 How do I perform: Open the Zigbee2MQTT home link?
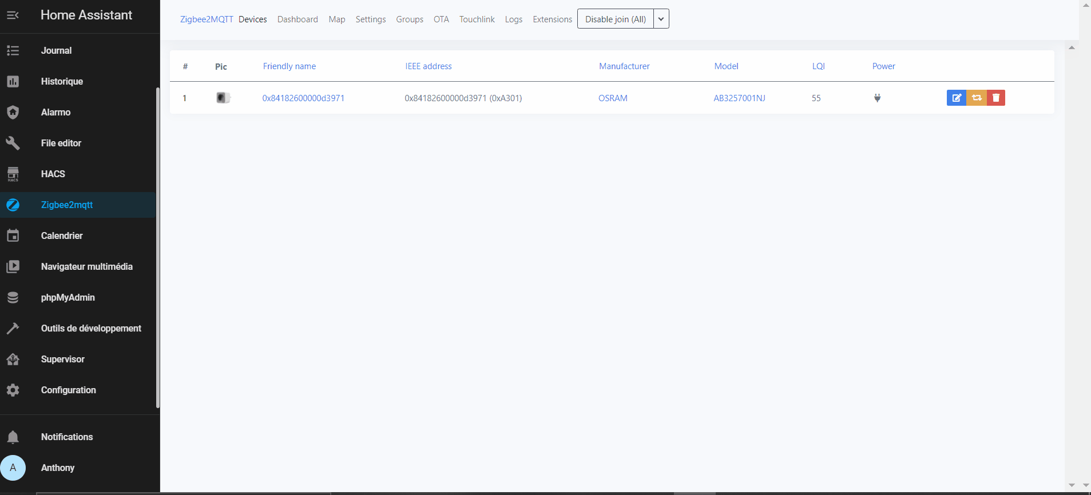click(207, 19)
